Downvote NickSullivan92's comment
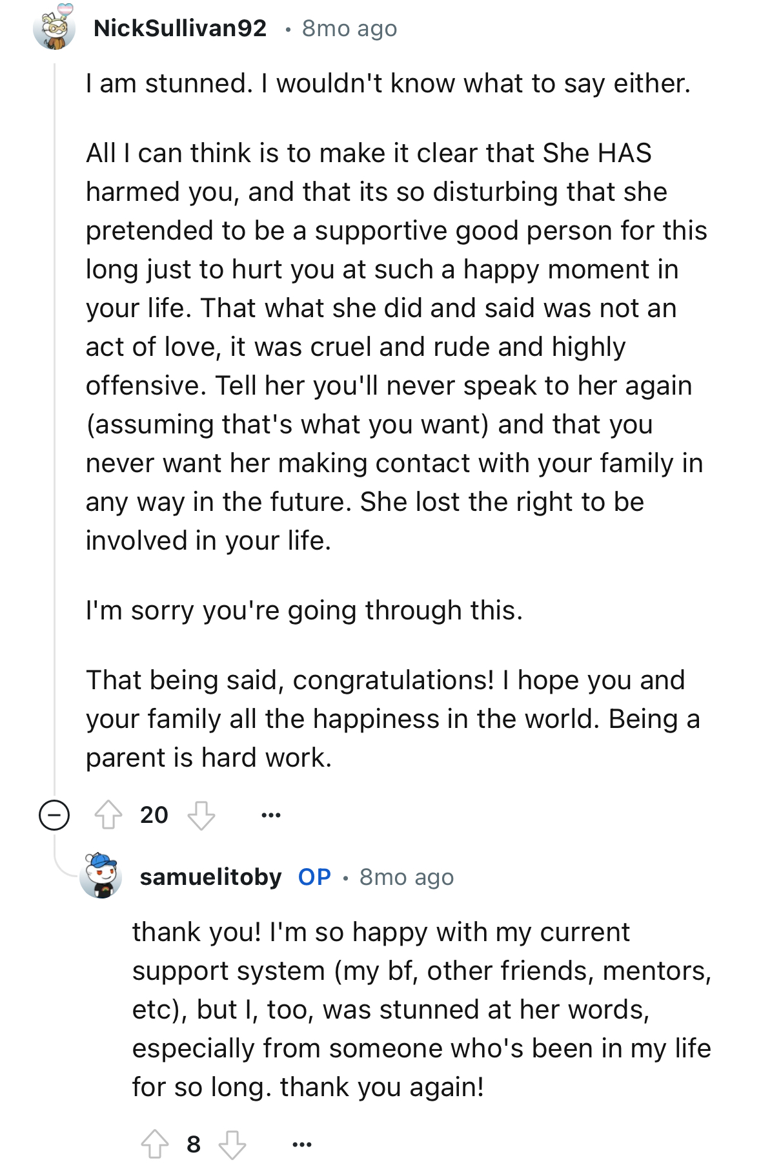This screenshot has width=761, height=1173. coord(201,815)
